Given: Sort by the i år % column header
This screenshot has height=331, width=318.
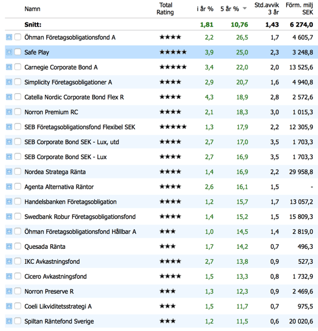Looking at the screenshot, I should pos(205,9).
